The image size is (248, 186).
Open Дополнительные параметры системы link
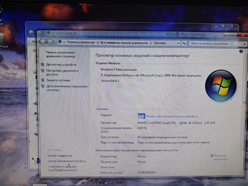pyautogui.click(x=67, y=88)
